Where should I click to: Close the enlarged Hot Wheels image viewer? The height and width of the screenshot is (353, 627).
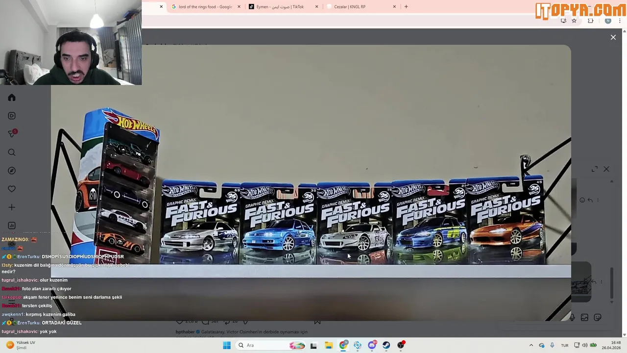point(613,37)
